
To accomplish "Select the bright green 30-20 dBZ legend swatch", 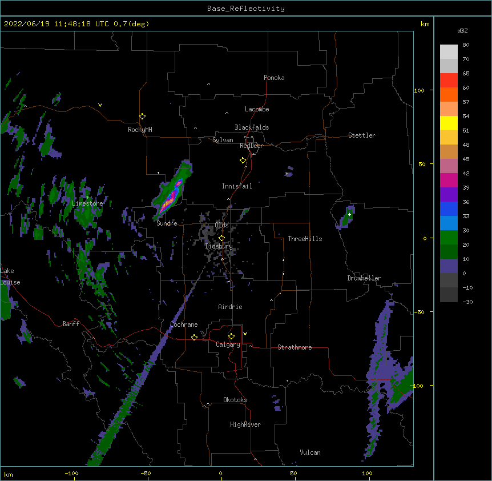I will pos(449,238).
